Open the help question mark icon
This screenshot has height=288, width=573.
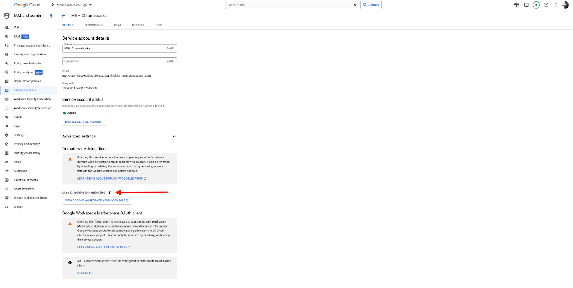coord(546,5)
